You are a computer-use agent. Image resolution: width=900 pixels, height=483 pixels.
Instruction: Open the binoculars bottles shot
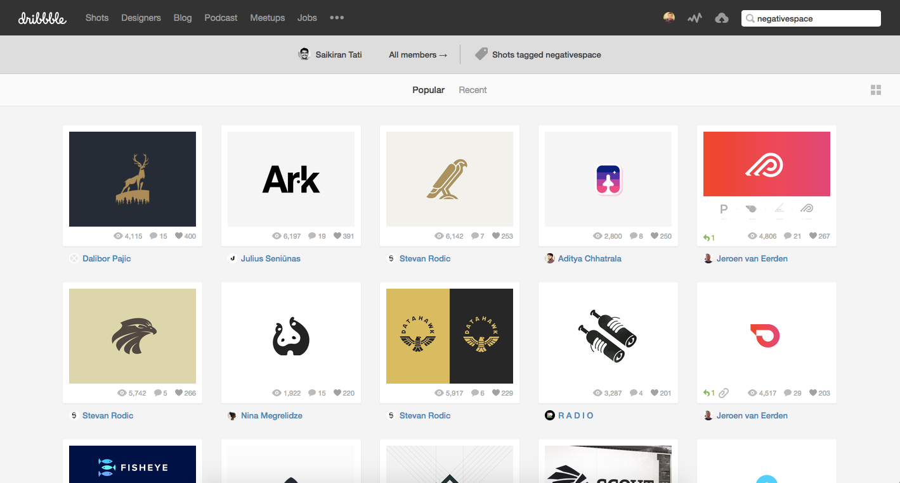coord(608,336)
